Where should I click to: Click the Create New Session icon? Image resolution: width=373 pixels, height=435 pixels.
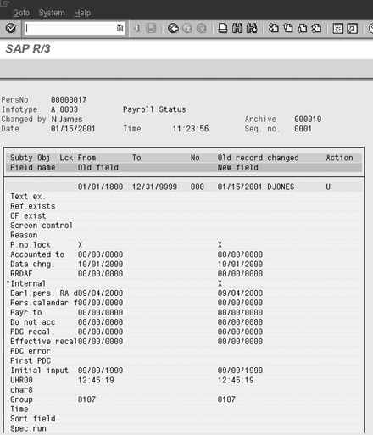[338, 29]
